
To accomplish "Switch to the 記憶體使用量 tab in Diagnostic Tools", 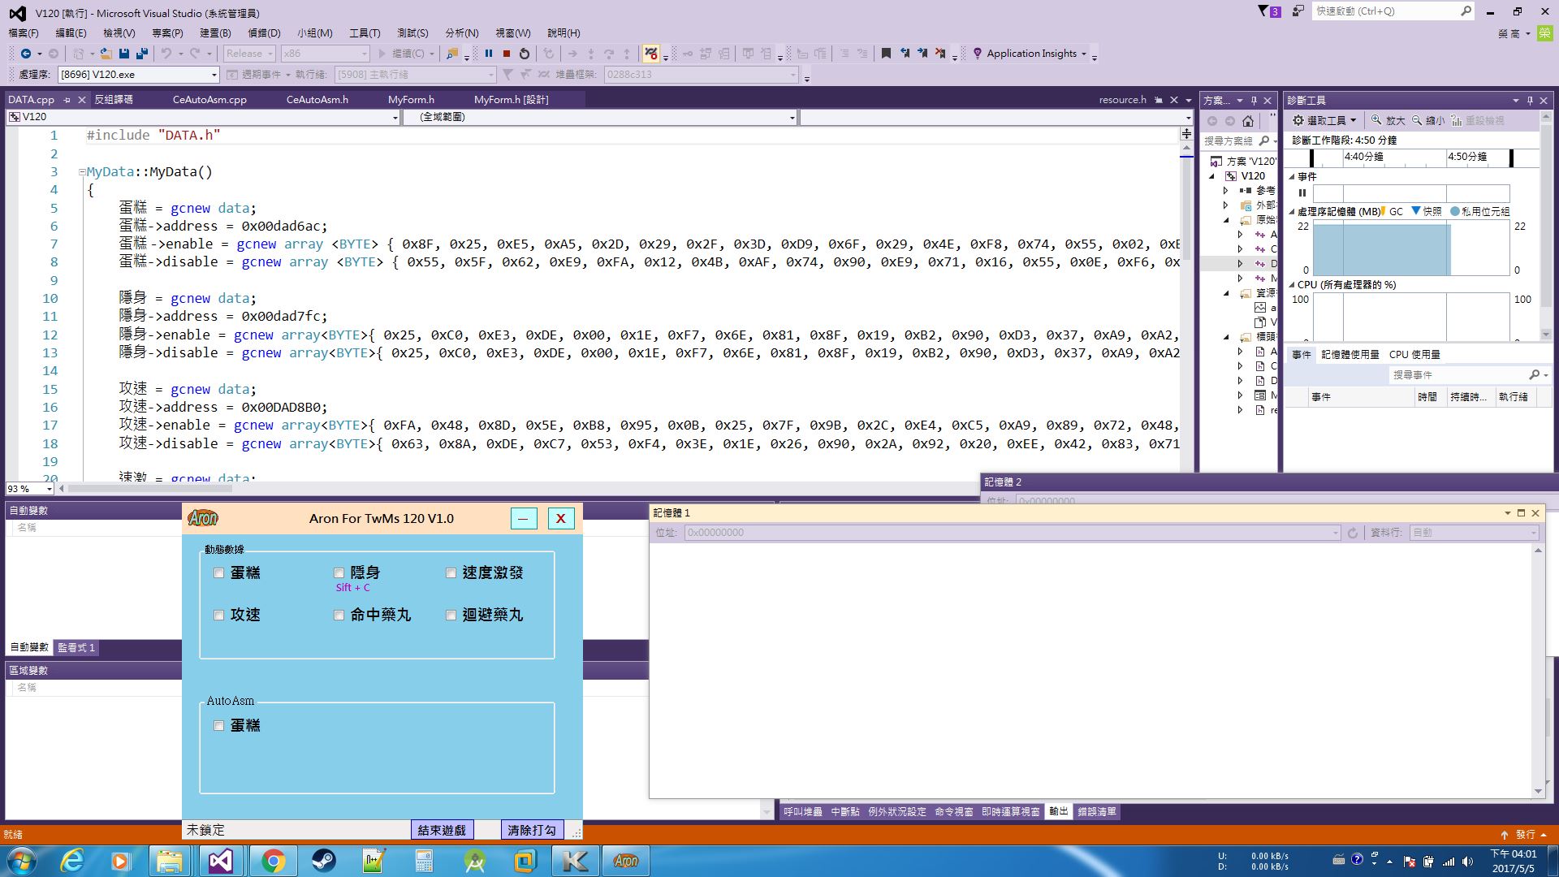I will tap(1350, 355).
